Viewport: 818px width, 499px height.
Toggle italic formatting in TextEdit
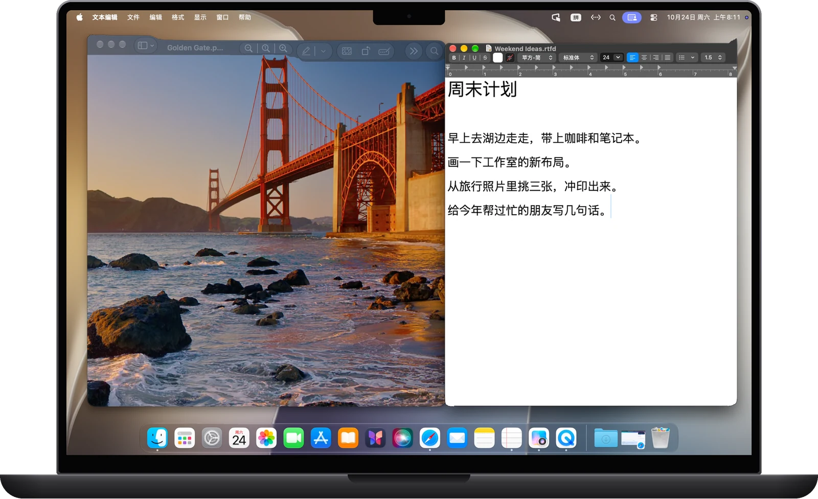tap(464, 58)
